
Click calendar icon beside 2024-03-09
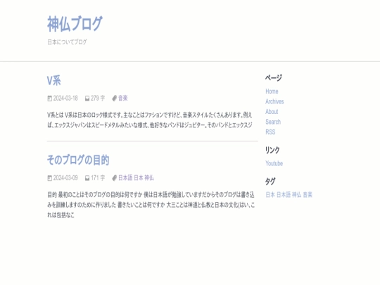[49, 178]
